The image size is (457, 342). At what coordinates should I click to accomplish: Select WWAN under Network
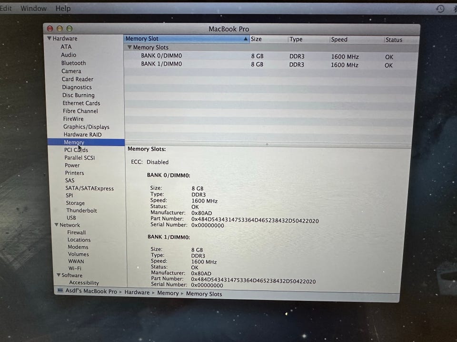click(76, 261)
